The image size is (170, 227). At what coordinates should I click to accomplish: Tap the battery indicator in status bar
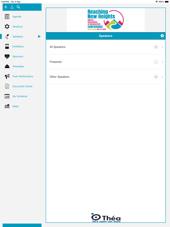click(167, 2)
